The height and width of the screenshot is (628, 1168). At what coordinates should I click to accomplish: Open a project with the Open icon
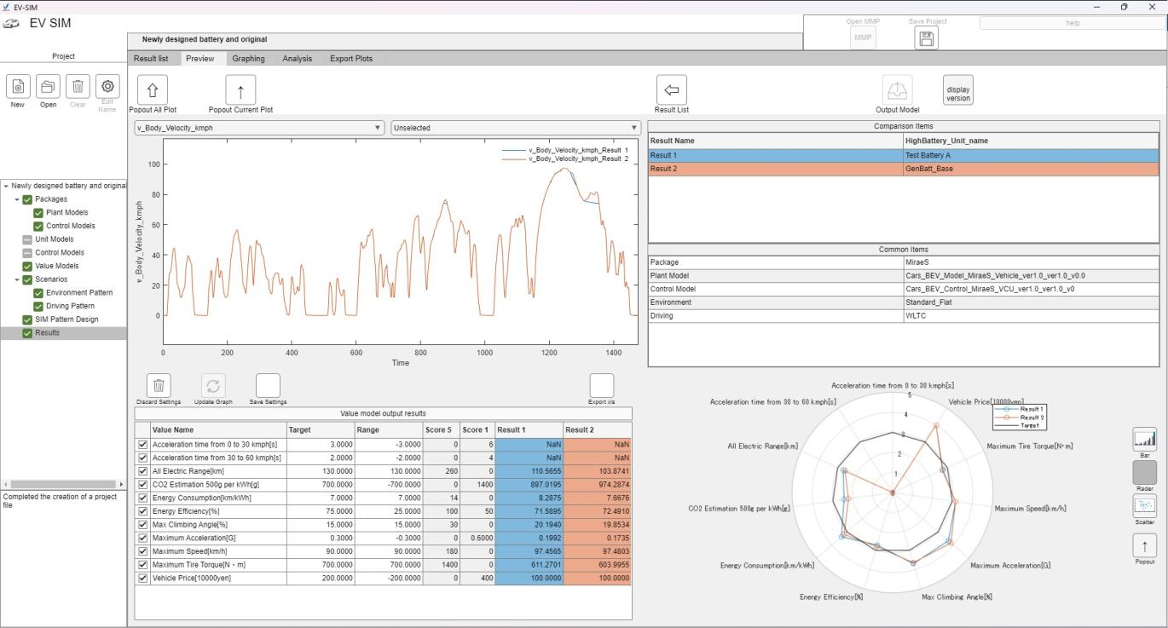click(48, 87)
